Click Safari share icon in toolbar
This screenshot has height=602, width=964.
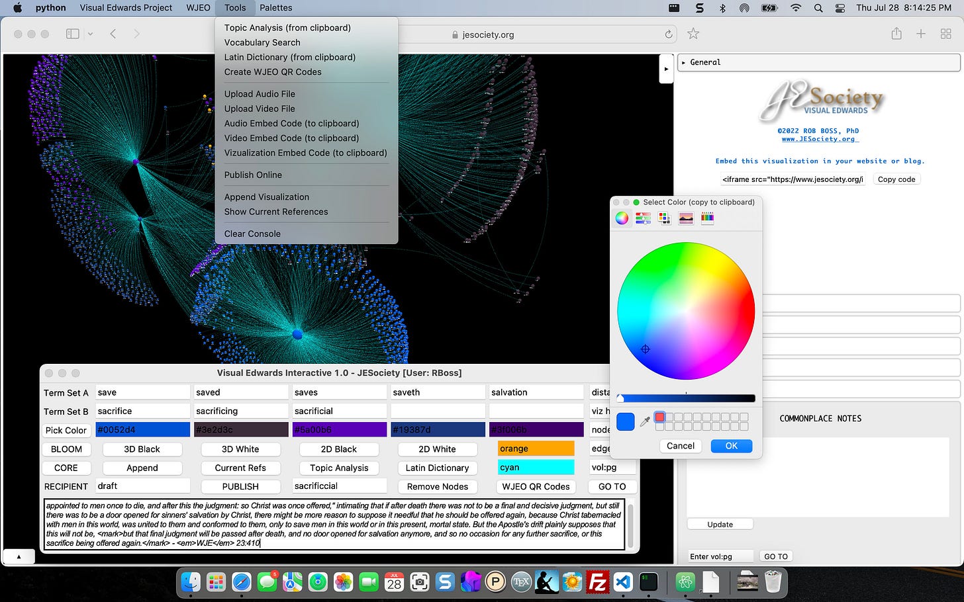[896, 34]
